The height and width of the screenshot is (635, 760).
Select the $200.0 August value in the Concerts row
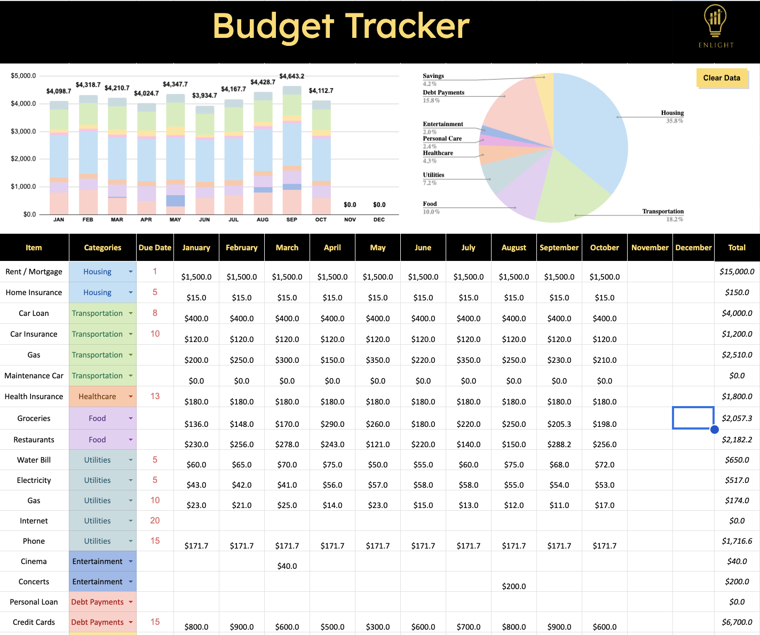pyautogui.click(x=514, y=586)
